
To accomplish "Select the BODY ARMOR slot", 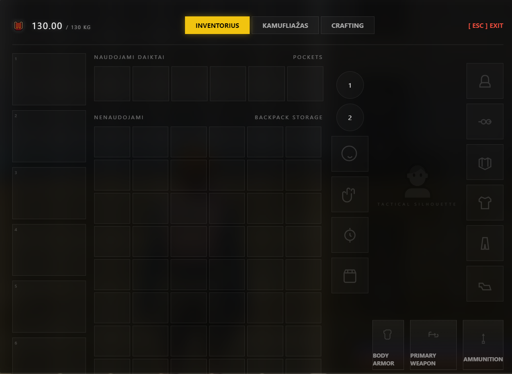I will (388, 345).
